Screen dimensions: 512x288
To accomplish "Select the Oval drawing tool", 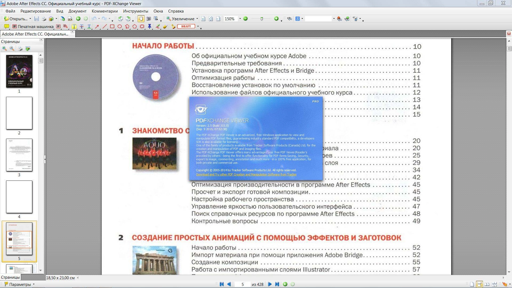I will point(119,26).
